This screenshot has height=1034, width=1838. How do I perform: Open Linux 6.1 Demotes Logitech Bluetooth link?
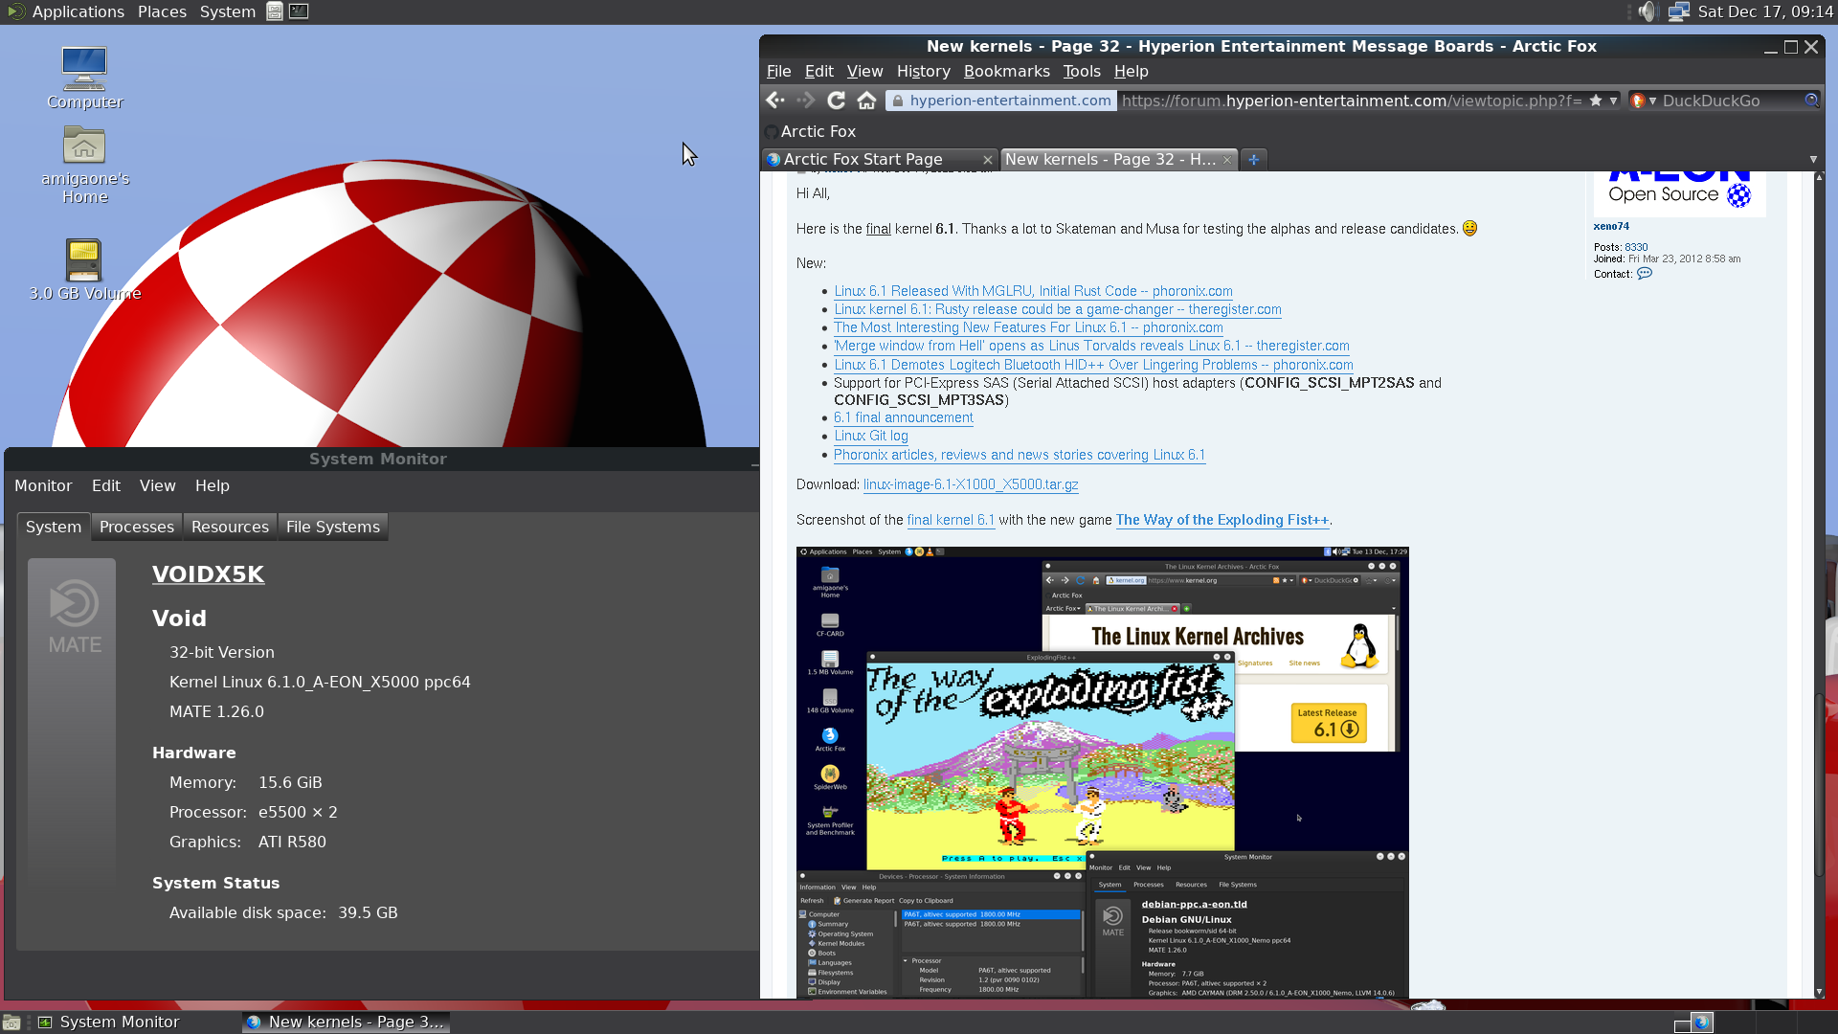1093,365
